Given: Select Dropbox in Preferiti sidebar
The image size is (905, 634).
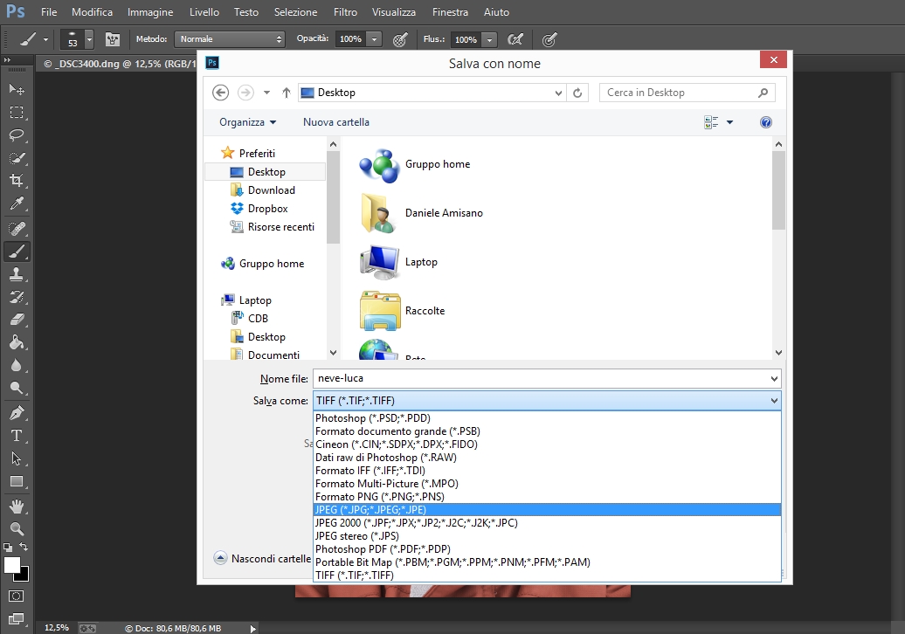Looking at the screenshot, I should (267, 209).
